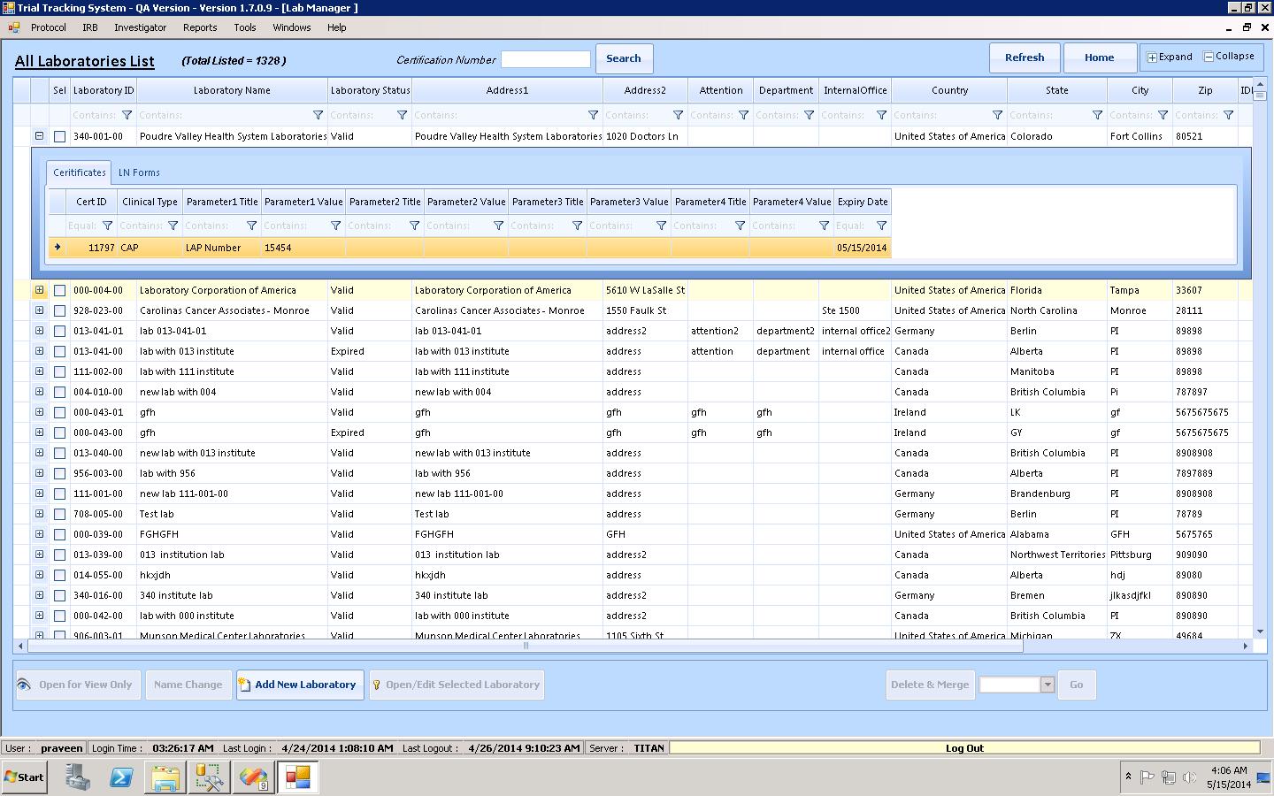Image resolution: width=1274 pixels, height=796 pixels.
Task: Open the dropdown next to Delete & Merge
Action: click(1048, 685)
